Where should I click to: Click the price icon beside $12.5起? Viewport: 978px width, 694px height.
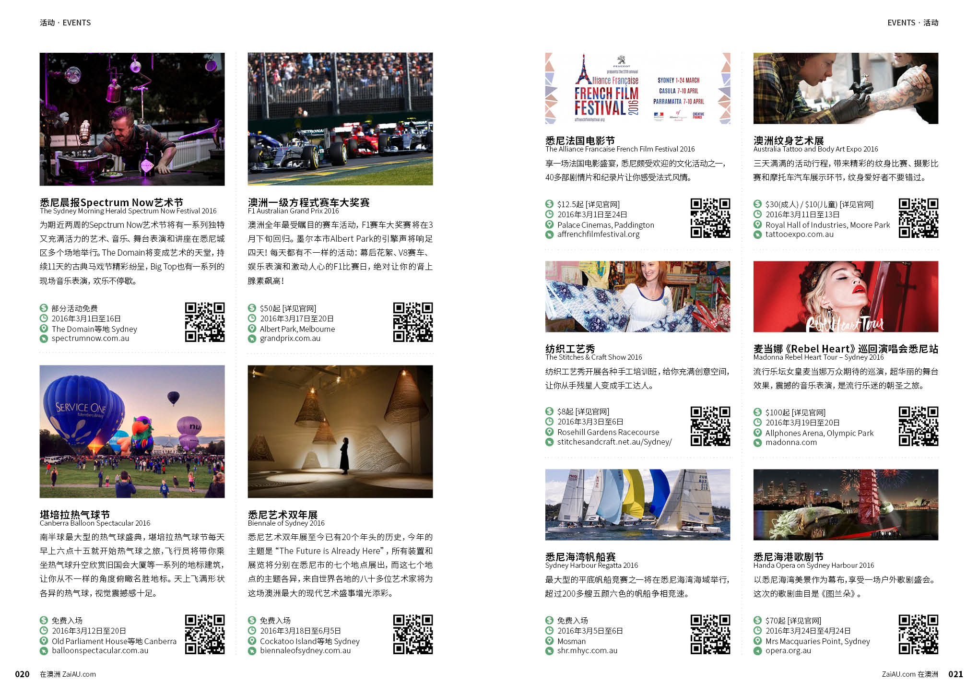point(549,204)
